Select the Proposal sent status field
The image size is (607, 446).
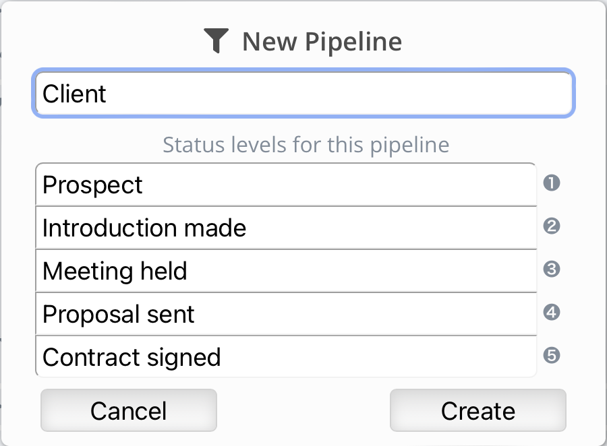point(286,314)
